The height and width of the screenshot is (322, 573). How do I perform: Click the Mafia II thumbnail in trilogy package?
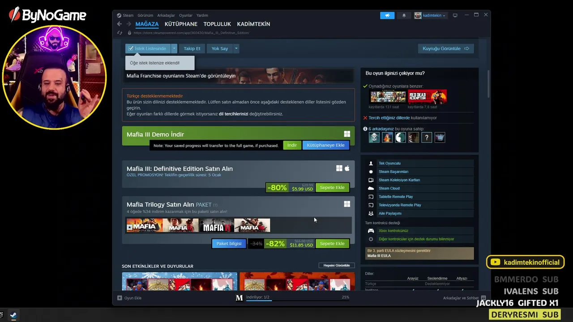pos(216,225)
